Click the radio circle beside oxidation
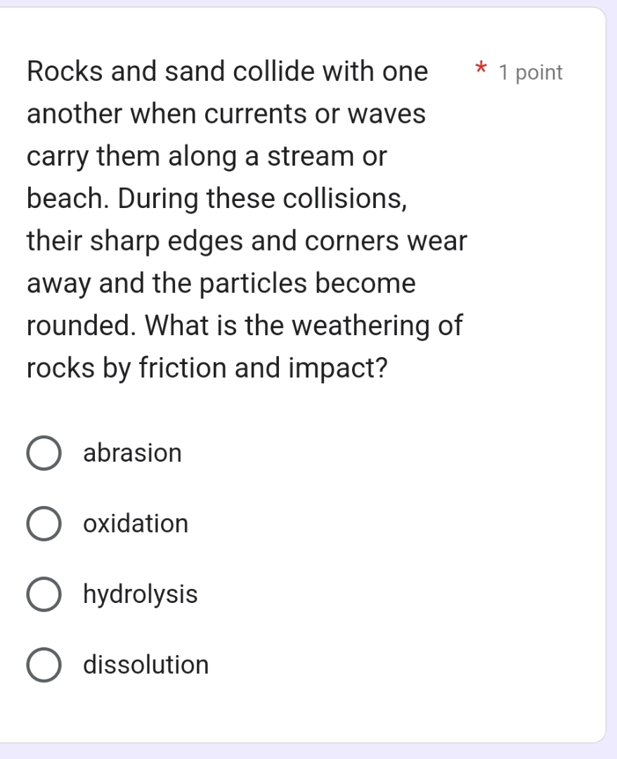This screenshot has height=759, width=617. [44, 524]
